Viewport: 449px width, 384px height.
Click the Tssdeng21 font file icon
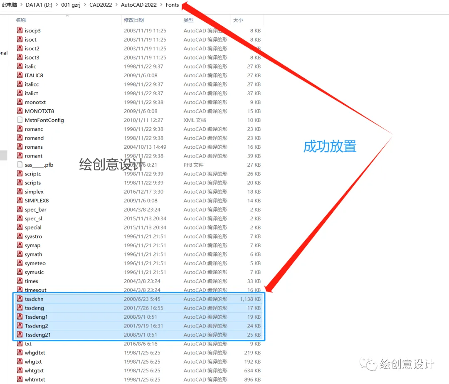20,335
